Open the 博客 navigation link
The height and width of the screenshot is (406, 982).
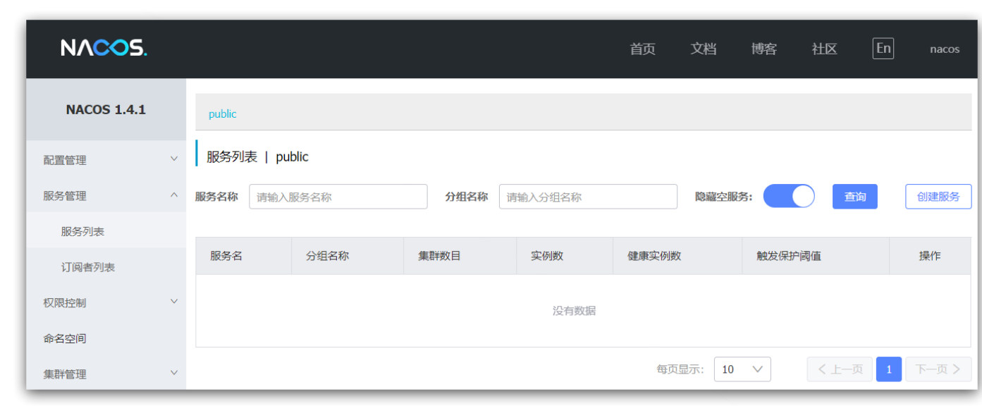point(763,49)
